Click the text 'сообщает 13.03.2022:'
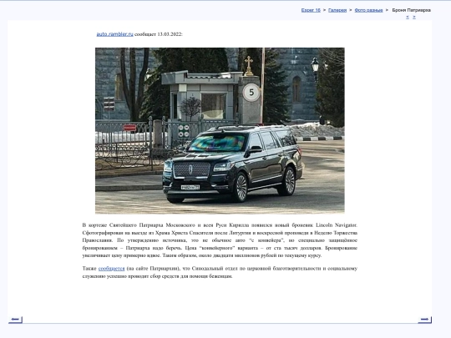 click(159, 34)
